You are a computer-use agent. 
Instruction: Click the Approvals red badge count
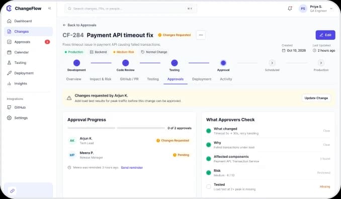pos(47,42)
